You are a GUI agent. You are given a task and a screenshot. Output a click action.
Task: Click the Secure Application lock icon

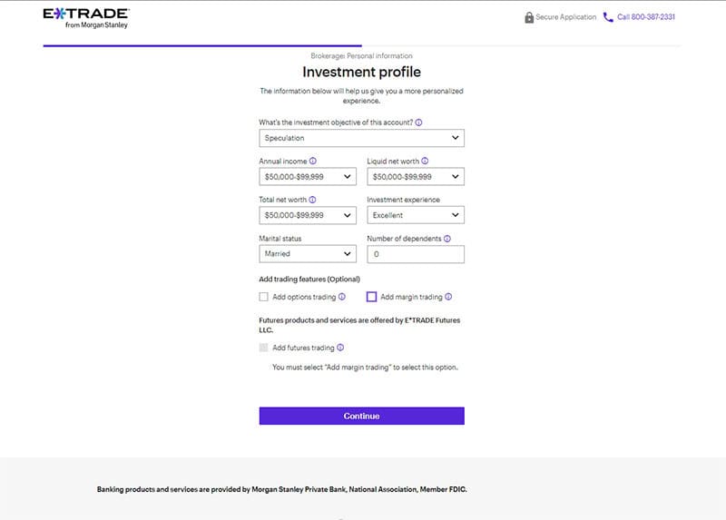529,17
